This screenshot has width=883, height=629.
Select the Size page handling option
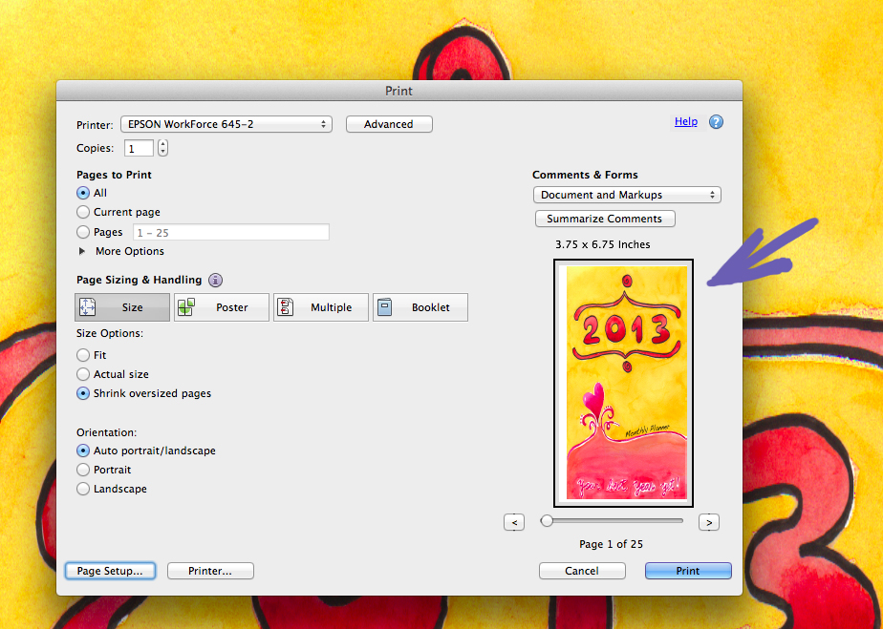(x=122, y=307)
